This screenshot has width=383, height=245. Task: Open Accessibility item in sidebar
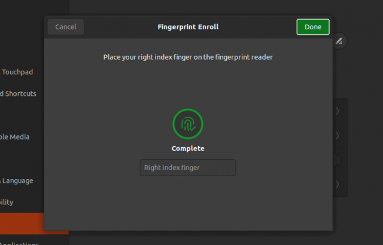[x=7, y=202]
